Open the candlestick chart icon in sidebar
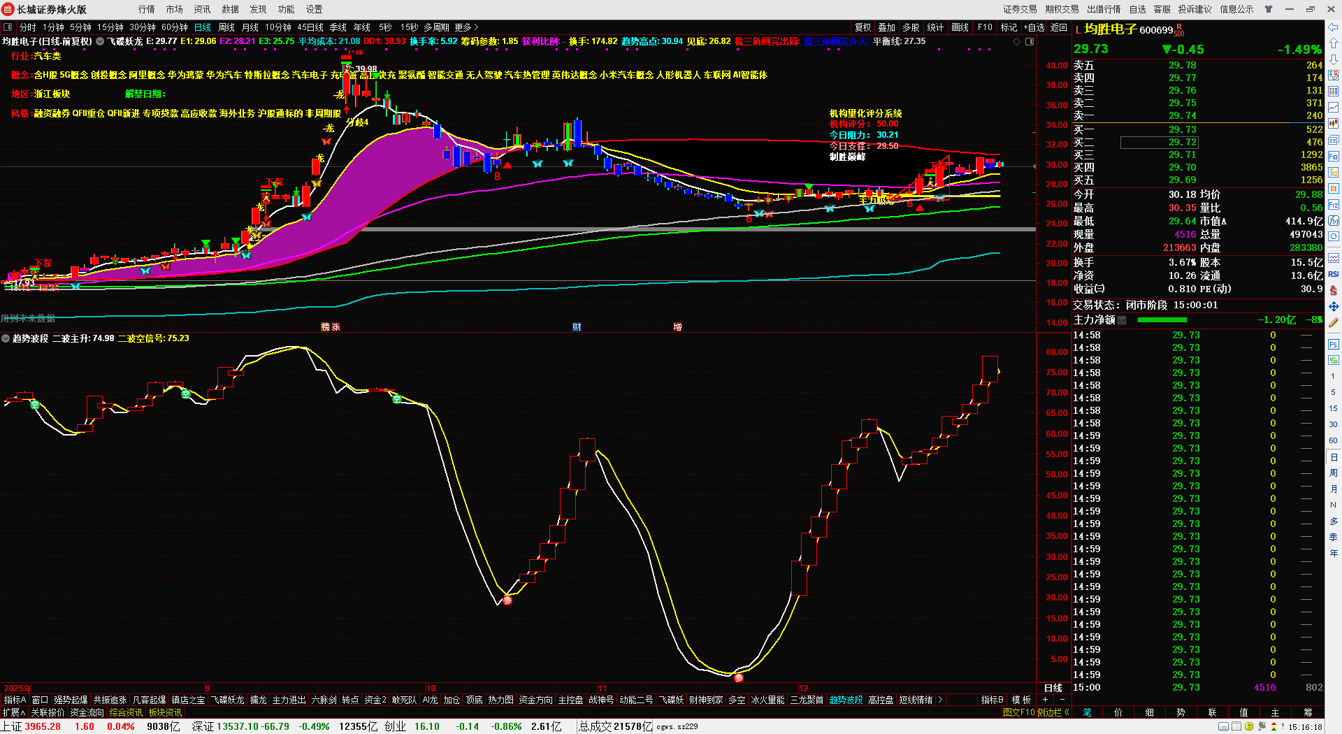 point(1334,124)
